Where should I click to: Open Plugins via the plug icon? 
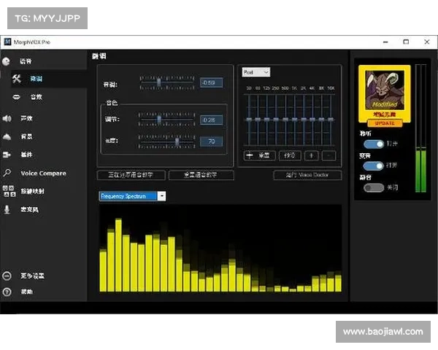[x=7, y=155]
